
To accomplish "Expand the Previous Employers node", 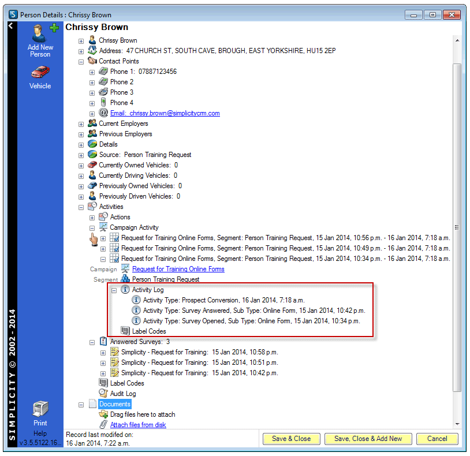I will click(81, 134).
